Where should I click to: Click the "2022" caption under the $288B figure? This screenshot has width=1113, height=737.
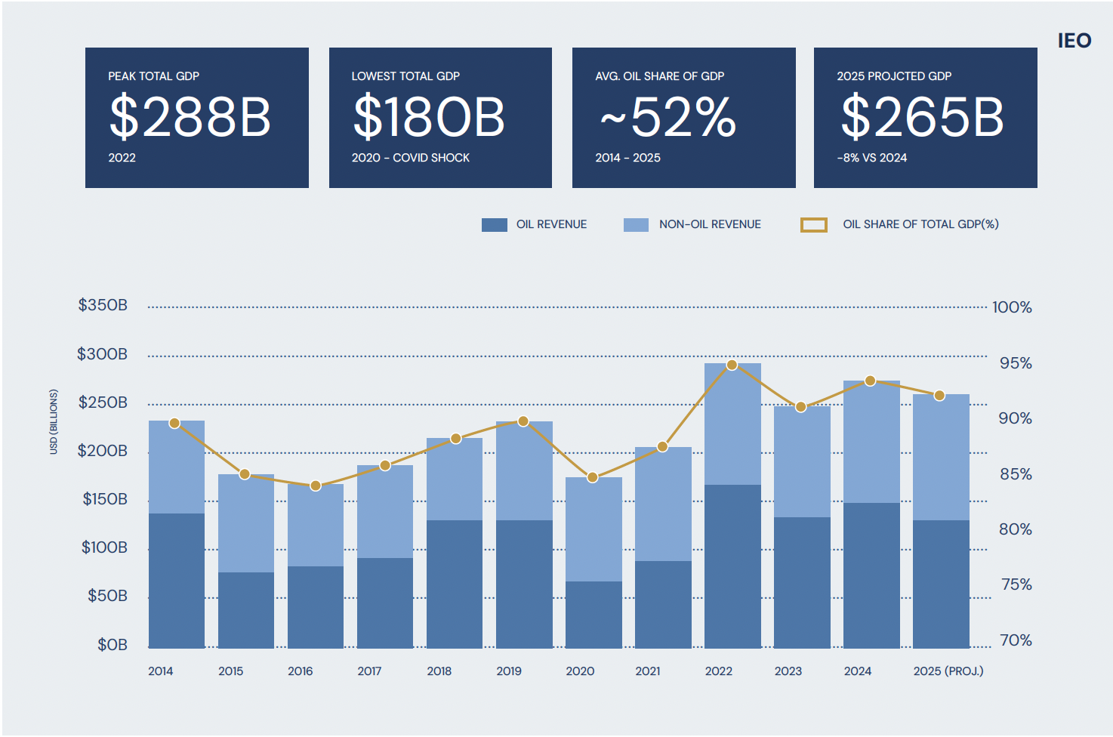tap(122, 158)
